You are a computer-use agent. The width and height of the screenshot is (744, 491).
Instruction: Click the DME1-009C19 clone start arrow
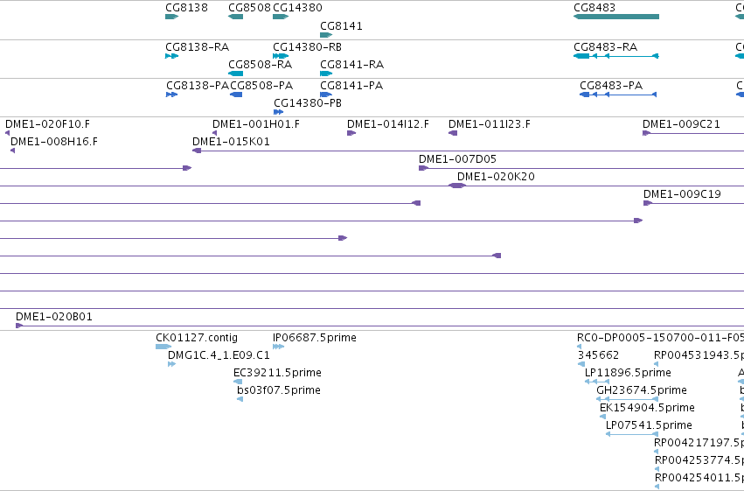tap(648, 203)
